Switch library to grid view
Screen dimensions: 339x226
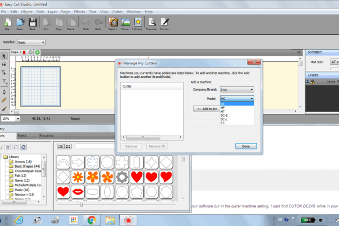pyautogui.click(x=68, y=147)
